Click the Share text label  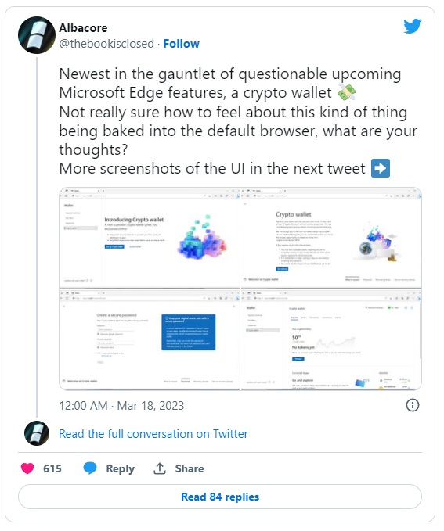[190, 468]
